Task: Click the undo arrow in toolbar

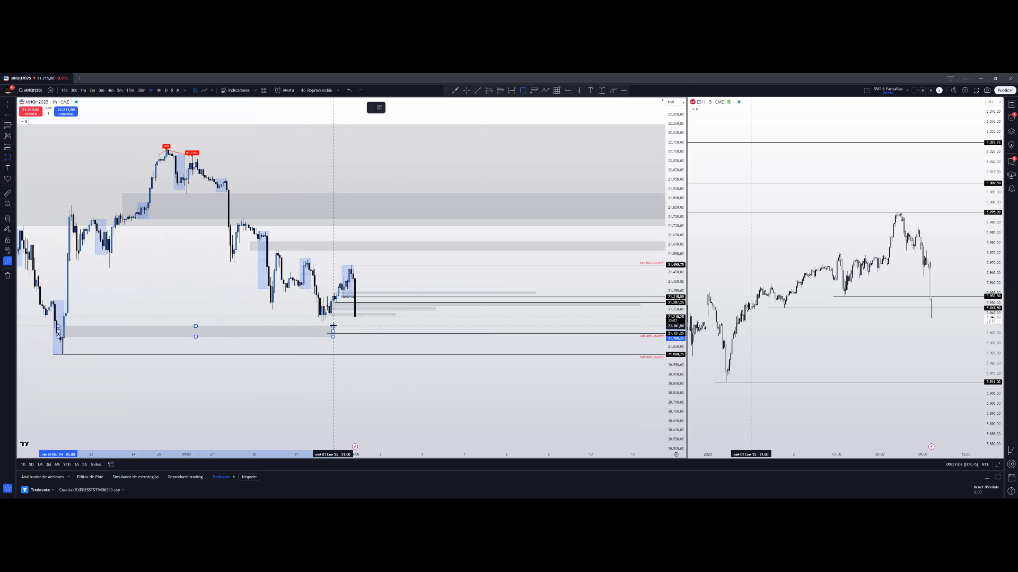Action: 349,91
